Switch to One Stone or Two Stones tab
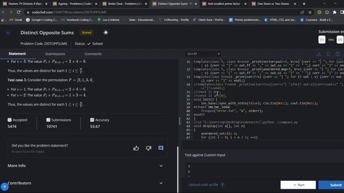The width and height of the screenshot is (344, 193). click(x=274, y=4)
